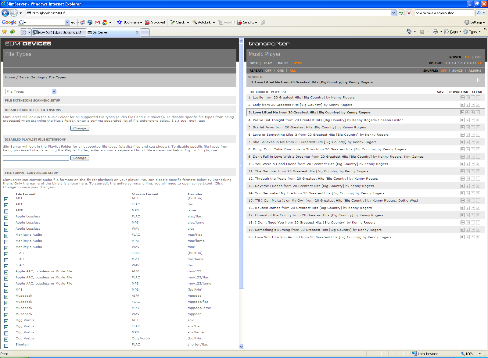Open the Gmail icon in Google toolbar
488x358 pixels.
click(x=97, y=22)
